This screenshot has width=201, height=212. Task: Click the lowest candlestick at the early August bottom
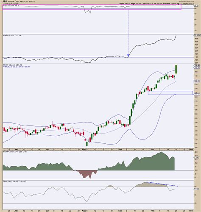click(x=87, y=144)
